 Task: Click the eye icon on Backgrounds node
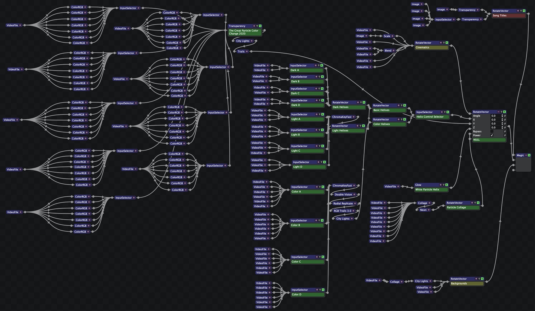coord(479,279)
